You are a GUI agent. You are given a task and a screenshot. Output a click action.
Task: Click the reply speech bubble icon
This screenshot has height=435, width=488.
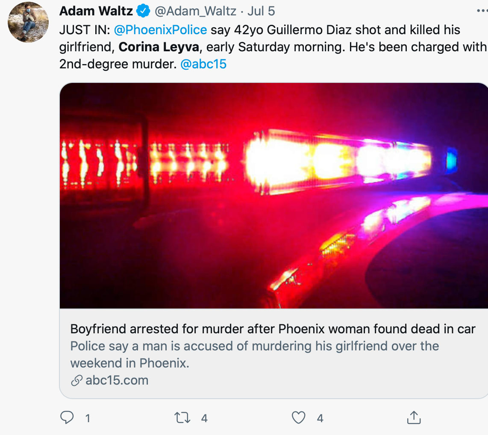click(x=67, y=417)
